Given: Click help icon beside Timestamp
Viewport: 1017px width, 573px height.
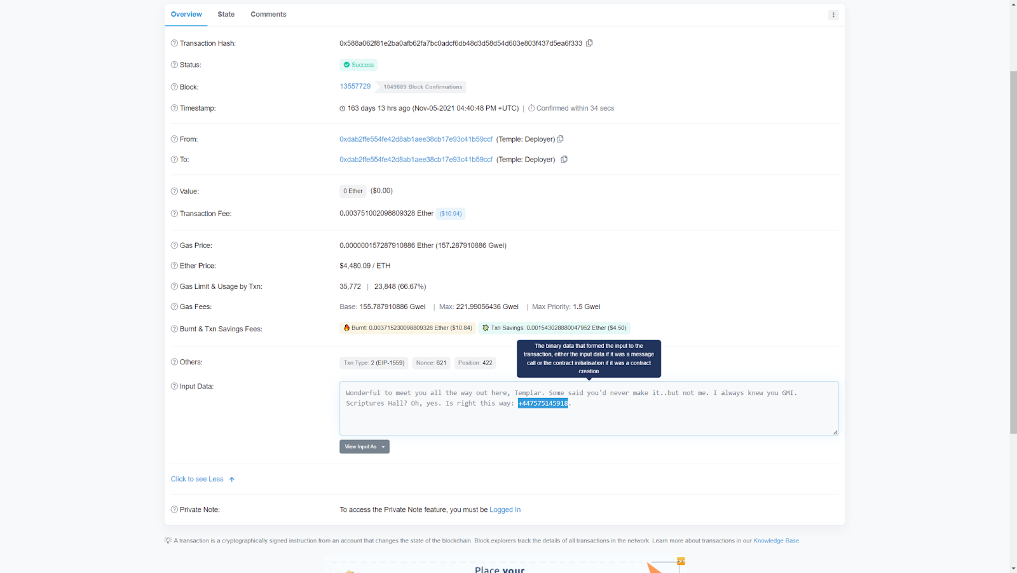Looking at the screenshot, I should click(x=174, y=108).
